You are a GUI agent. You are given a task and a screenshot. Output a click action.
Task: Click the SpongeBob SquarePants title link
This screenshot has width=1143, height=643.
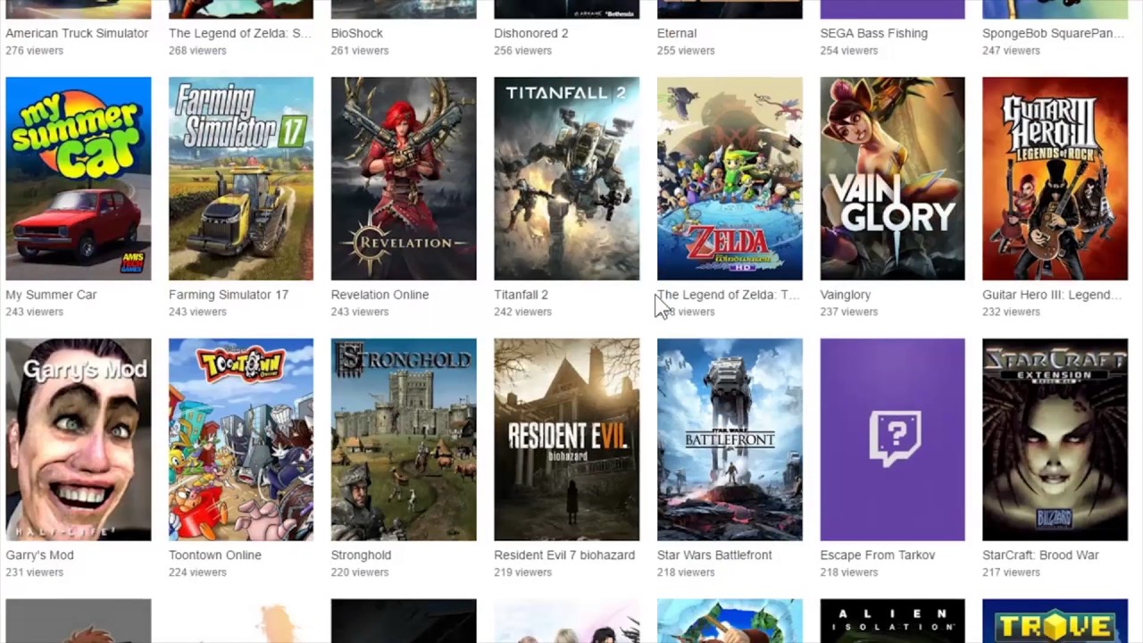tap(1054, 33)
